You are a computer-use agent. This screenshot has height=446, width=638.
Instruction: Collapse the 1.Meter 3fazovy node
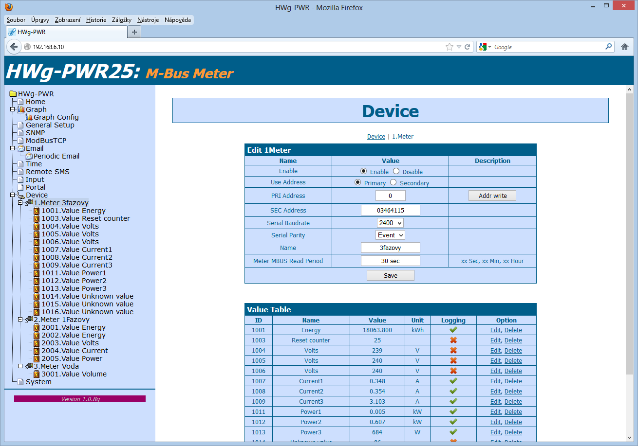tap(20, 203)
